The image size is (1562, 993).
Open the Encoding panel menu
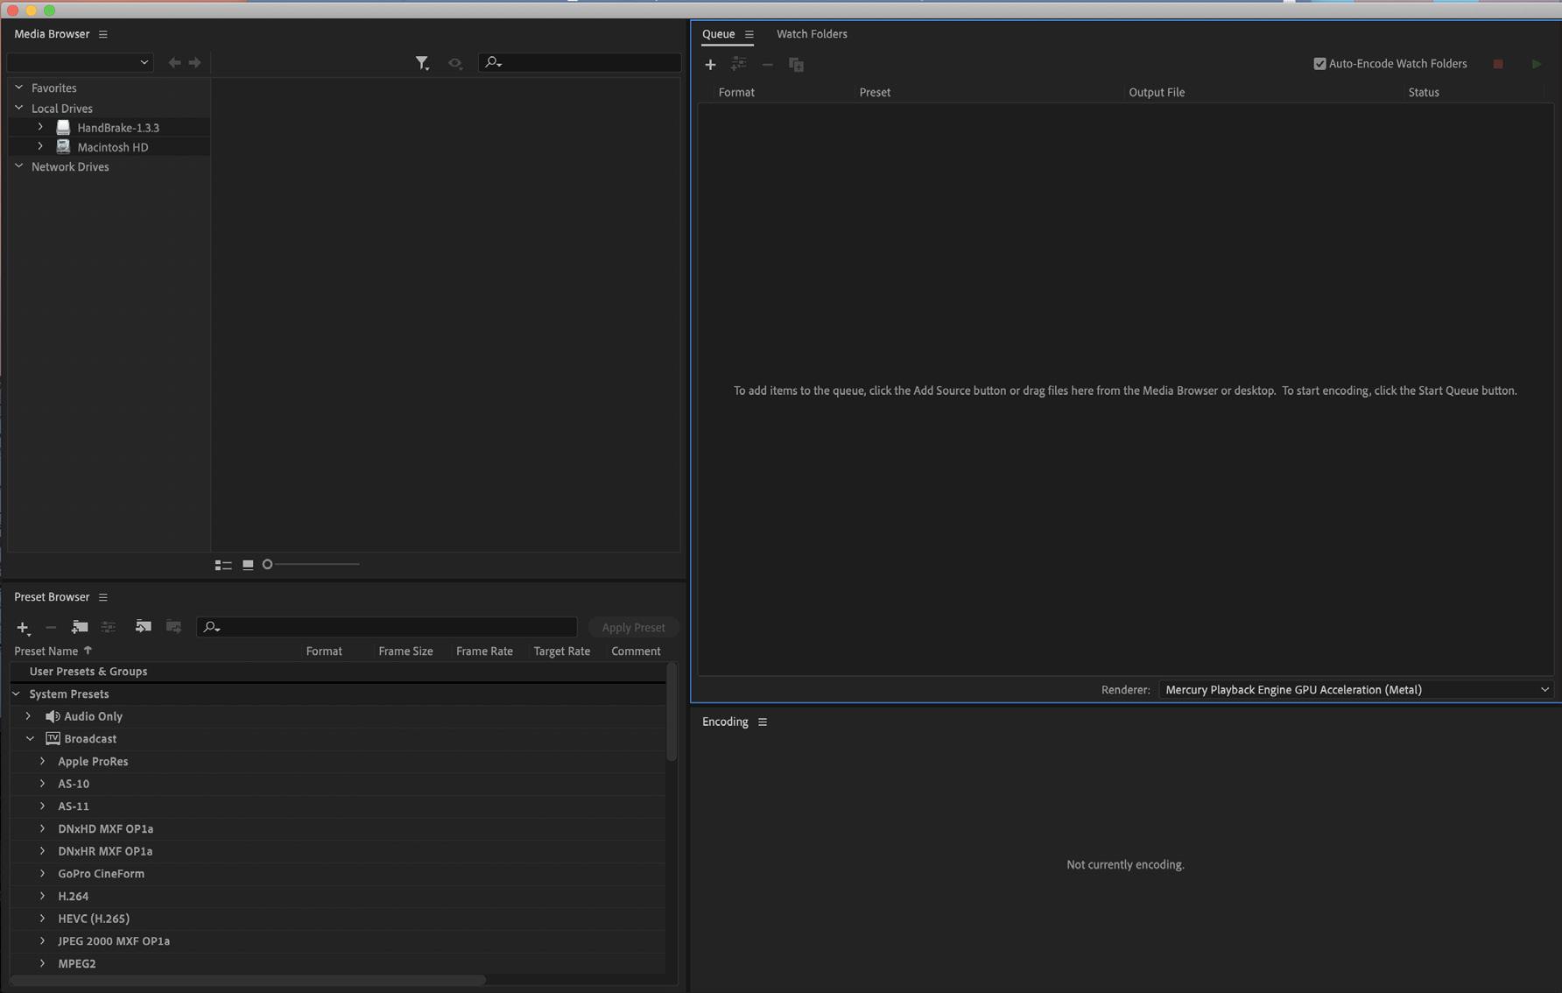763,722
